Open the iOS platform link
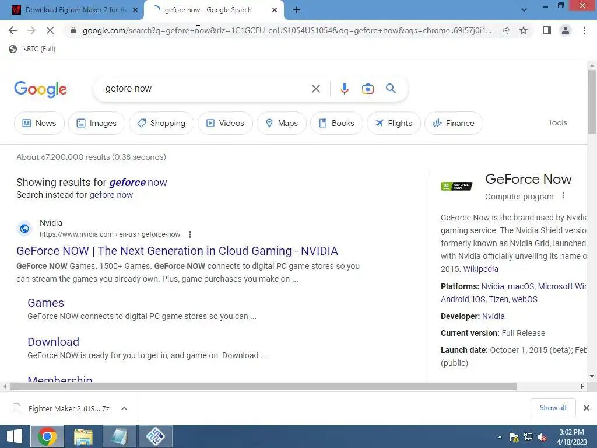This screenshot has width=597, height=448. point(479,299)
